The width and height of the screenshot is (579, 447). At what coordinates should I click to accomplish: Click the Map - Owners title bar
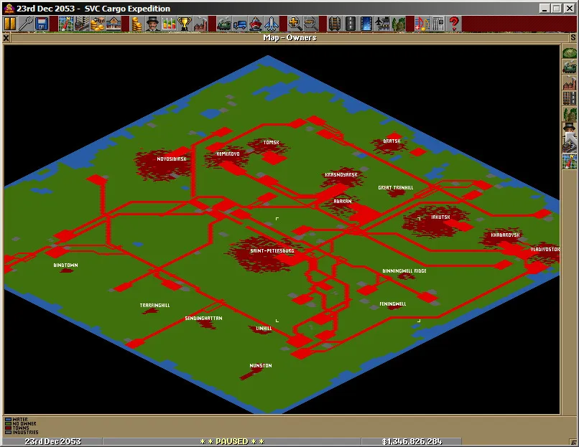pyautogui.click(x=289, y=37)
